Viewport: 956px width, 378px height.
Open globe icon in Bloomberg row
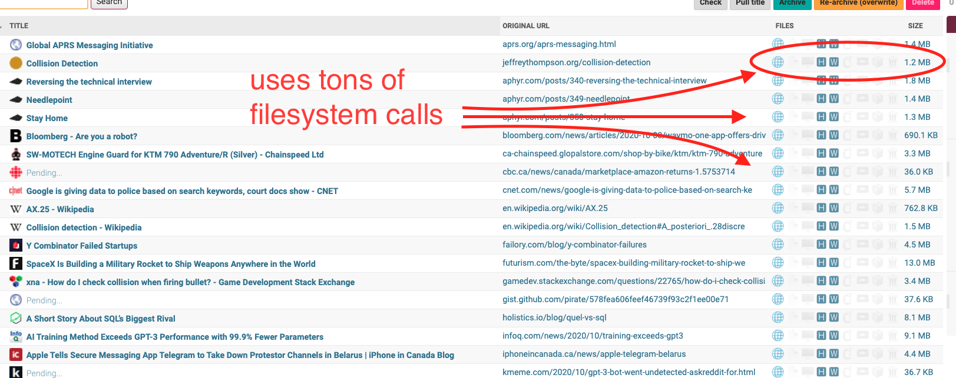click(x=778, y=135)
